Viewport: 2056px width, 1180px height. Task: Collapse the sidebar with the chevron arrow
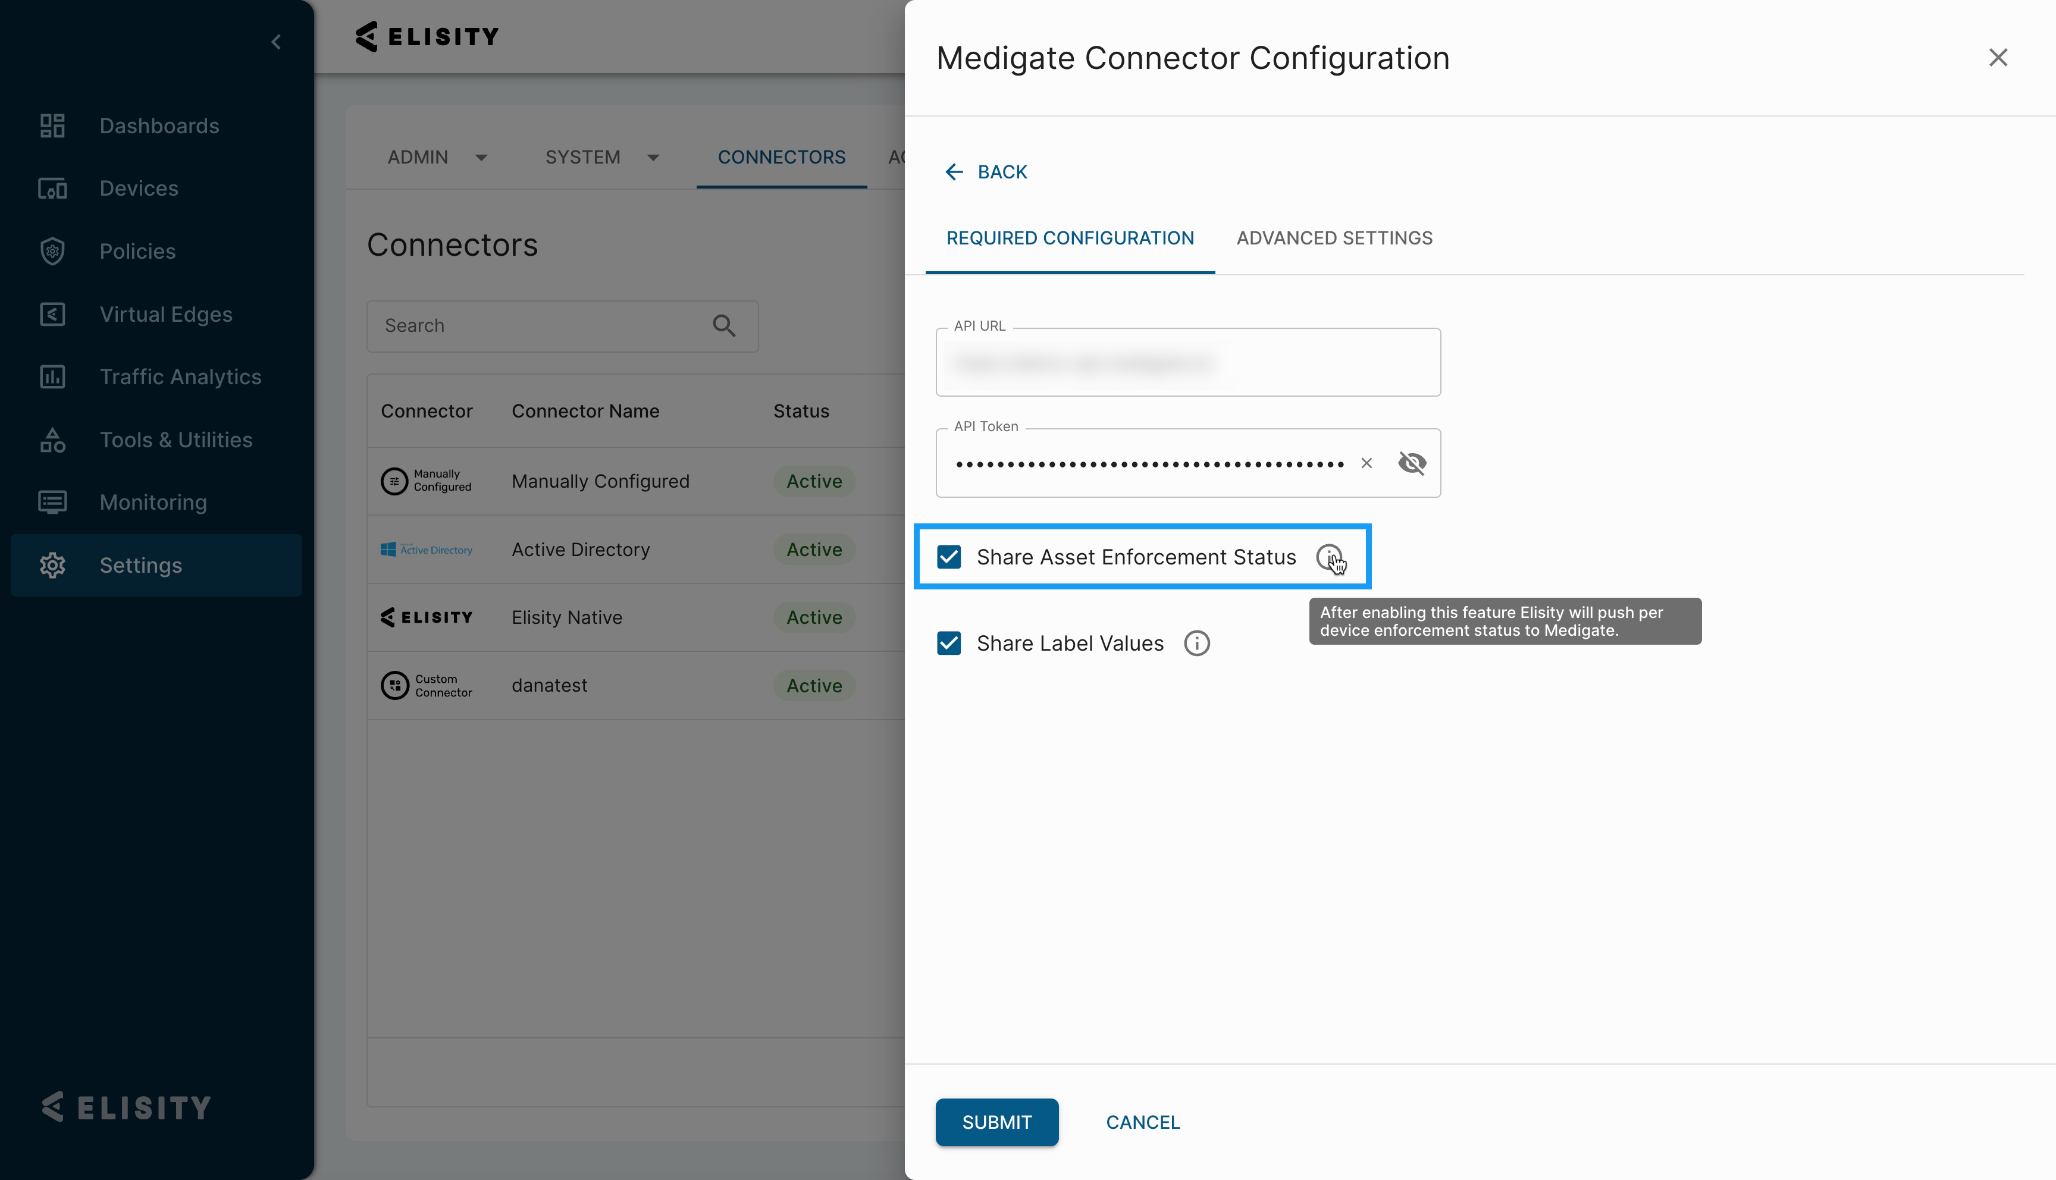point(277,41)
